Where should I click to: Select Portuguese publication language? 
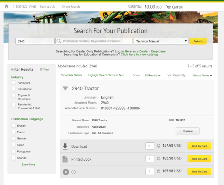[14, 152]
